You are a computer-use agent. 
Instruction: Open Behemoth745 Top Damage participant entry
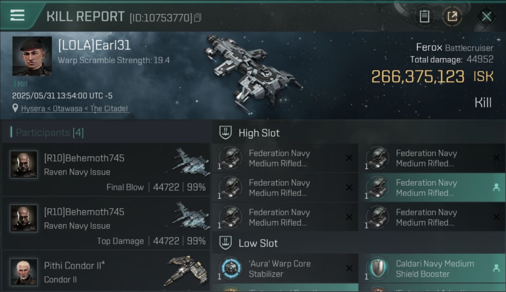coord(106,223)
